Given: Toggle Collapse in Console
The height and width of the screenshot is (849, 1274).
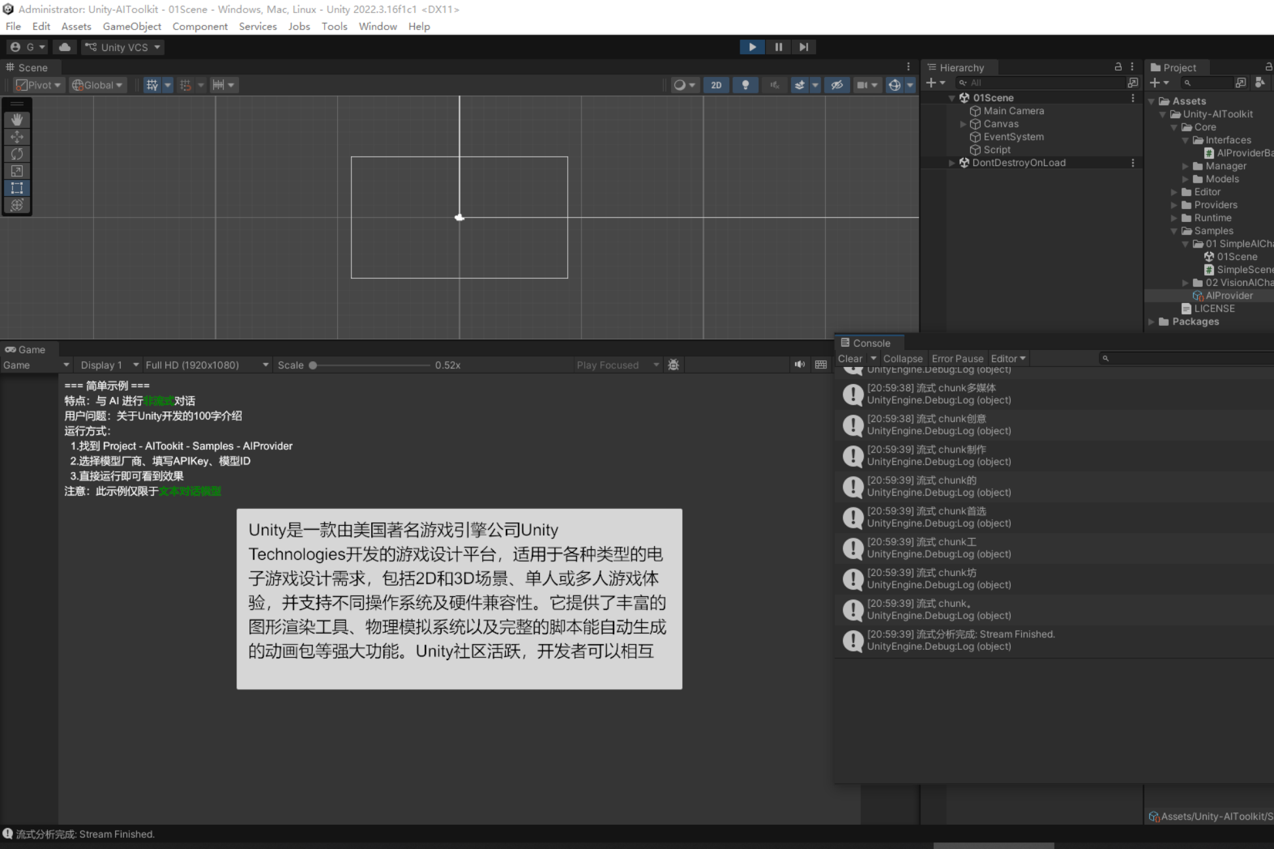Looking at the screenshot, I should tap(903, 359).
